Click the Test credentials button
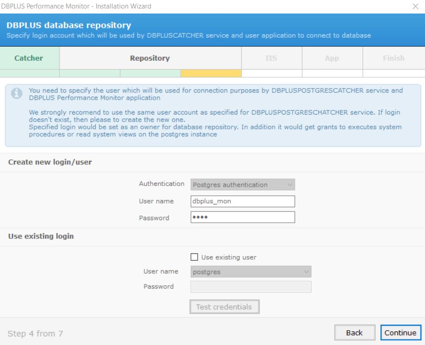Image resolution: width=425 pixels, height=345 pixels. point(225,307)
